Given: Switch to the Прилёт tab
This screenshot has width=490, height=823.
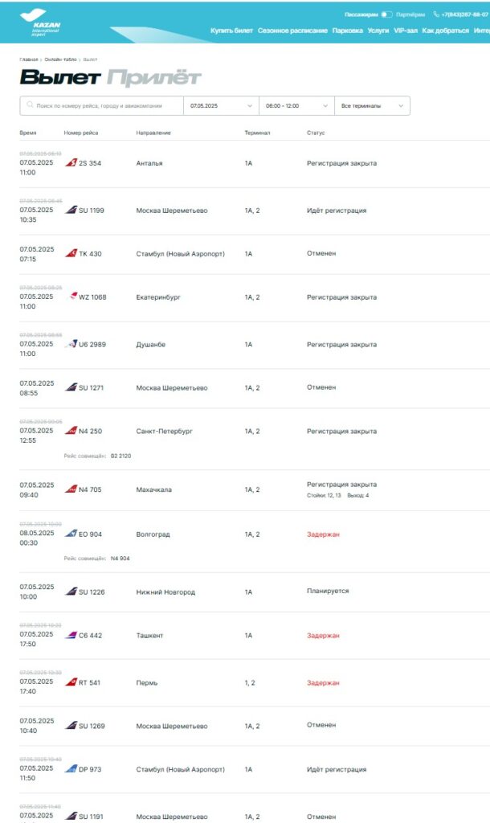Looking at the screenshot, I should click(x=154, y=78).
